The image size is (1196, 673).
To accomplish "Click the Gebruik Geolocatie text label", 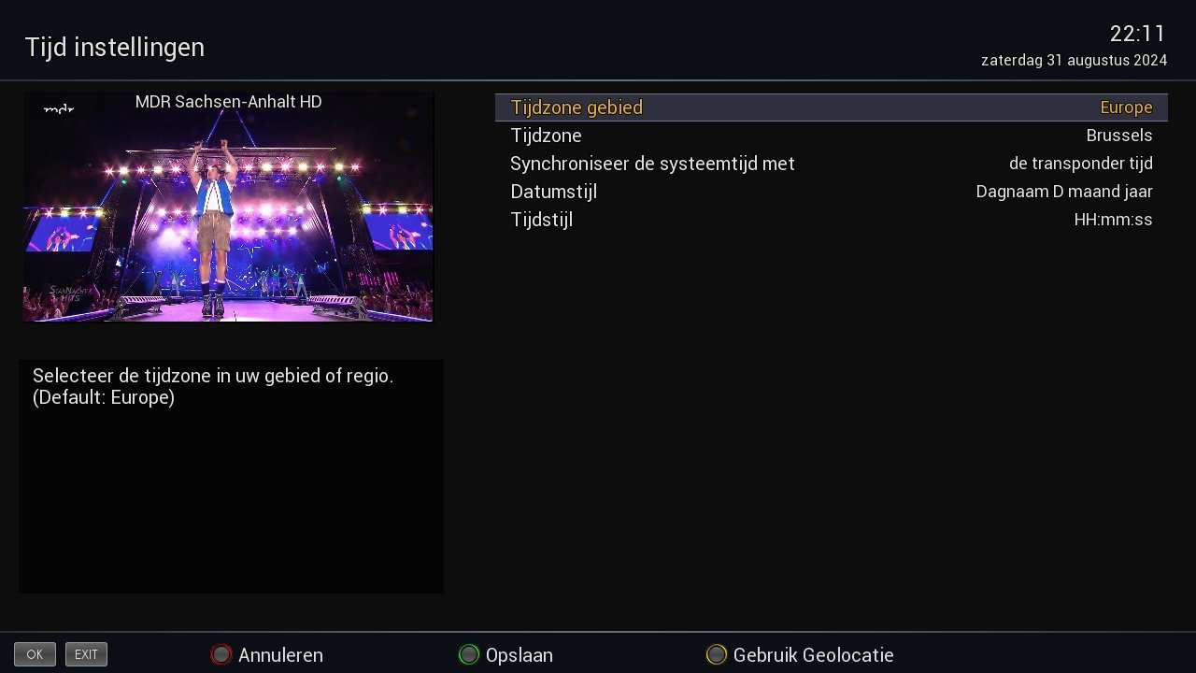I will point(813,655).
